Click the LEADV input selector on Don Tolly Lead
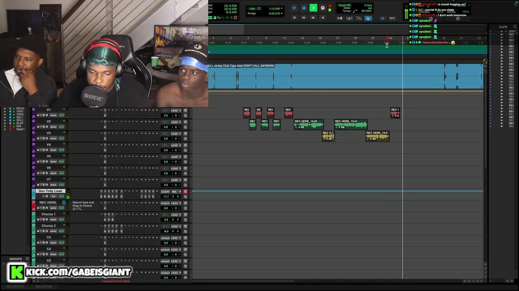 point(165,192)
